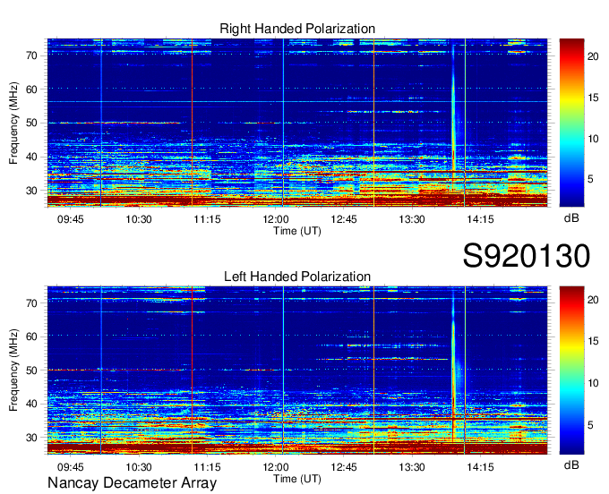Screen dimensions: 609x494
Task: Click the 70 MHz tick of Left Handed plot
Action: (32, 303)
